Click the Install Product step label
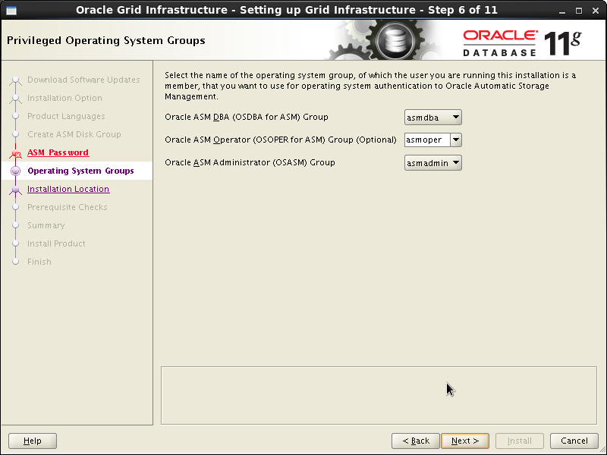Screen dimensions: 607x455 point(56,243)
